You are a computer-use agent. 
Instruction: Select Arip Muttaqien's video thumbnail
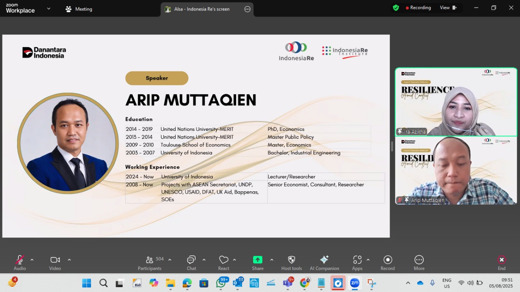(x=456, y=170)
